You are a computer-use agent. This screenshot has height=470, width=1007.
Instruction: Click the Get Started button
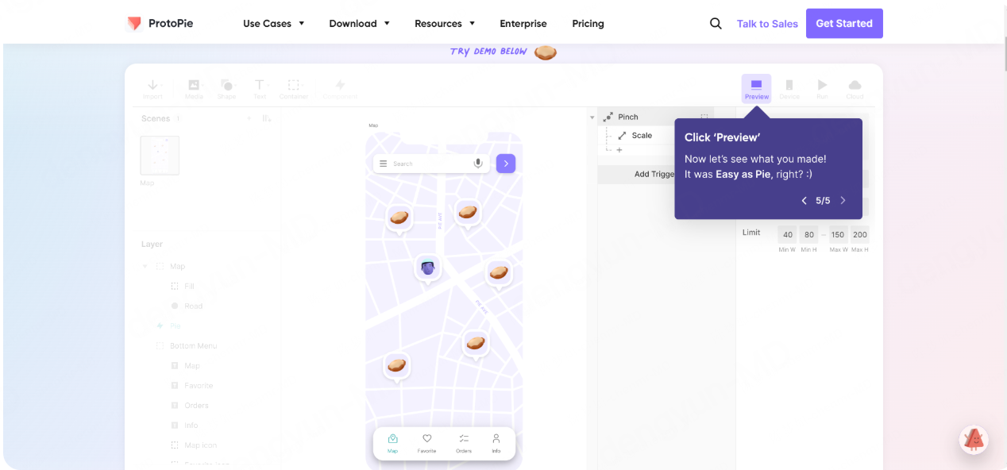pos(843,24)
